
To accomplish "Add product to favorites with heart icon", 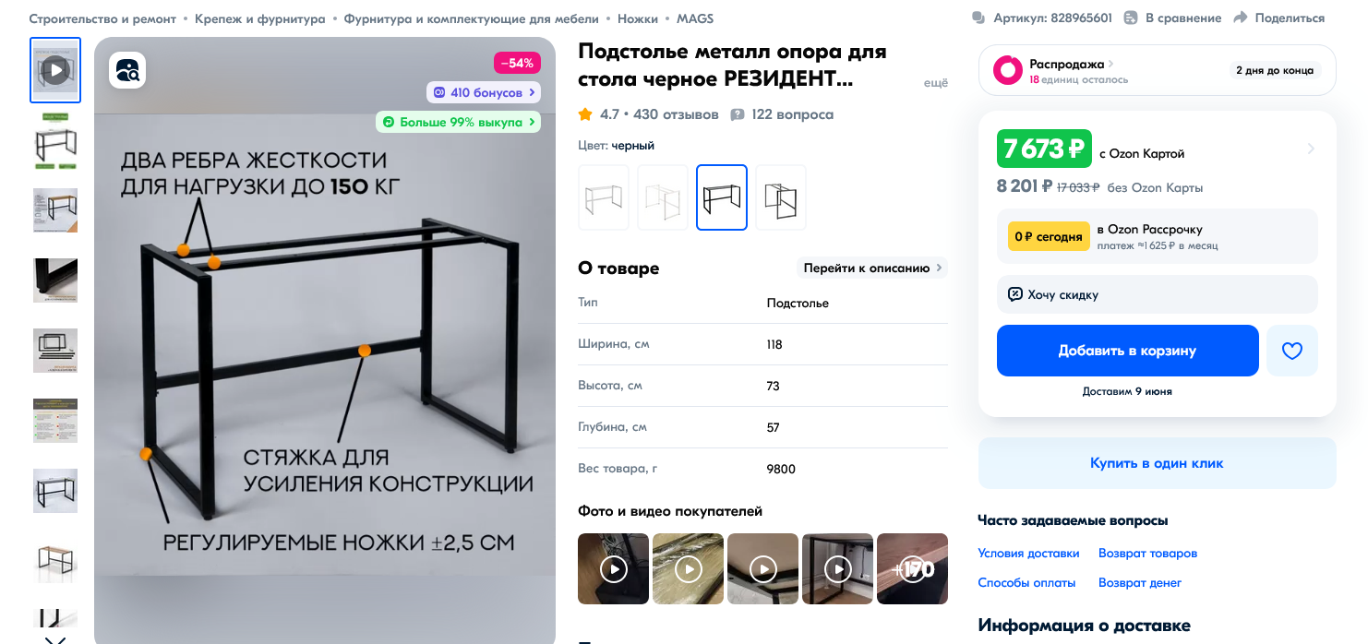I will [x=1291, y=351].
